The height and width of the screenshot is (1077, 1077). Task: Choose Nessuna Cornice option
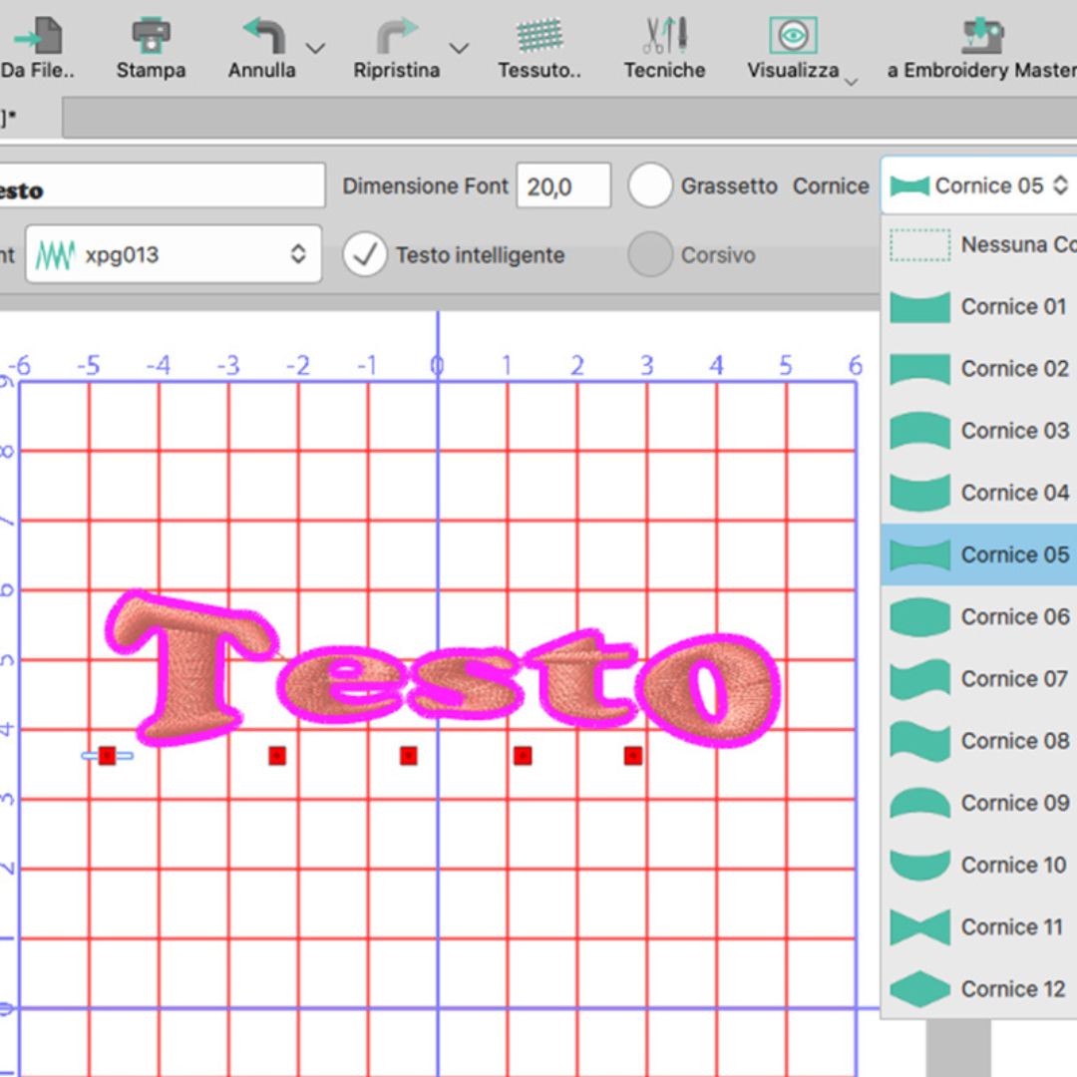pos(978,244)
